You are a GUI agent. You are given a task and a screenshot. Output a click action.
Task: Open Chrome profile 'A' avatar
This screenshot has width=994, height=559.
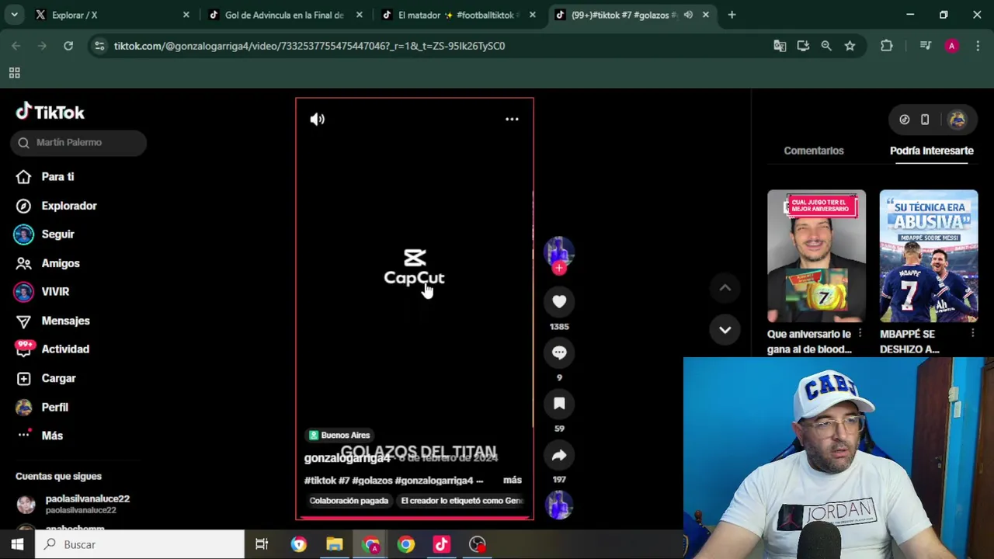pyautogui.click(x=951, y=46)
